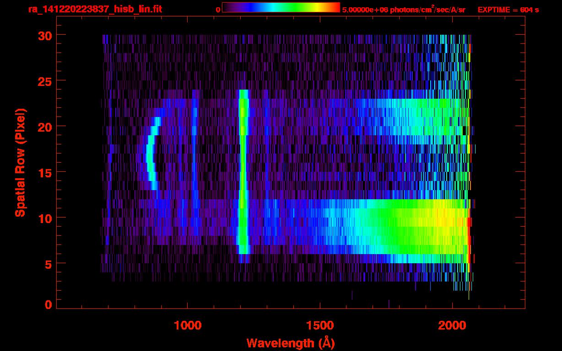Viewport: 562px width, 351px height.
Task: Click the file name ra_141220223837_hisb_lin.fit
Action: (95, 9)
